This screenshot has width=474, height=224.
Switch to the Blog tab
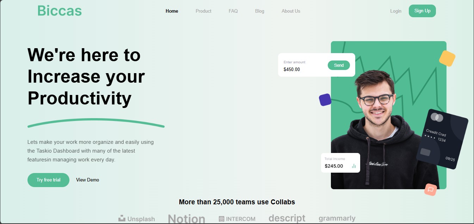[259, 11]
